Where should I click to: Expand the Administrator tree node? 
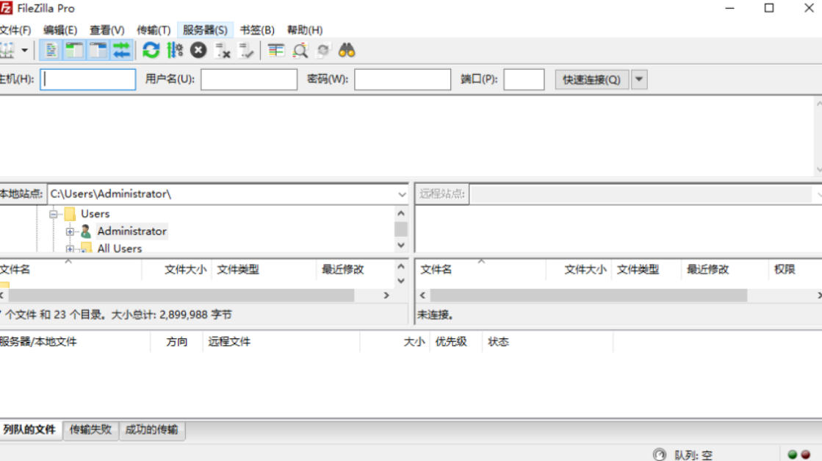tap(70, 232)
